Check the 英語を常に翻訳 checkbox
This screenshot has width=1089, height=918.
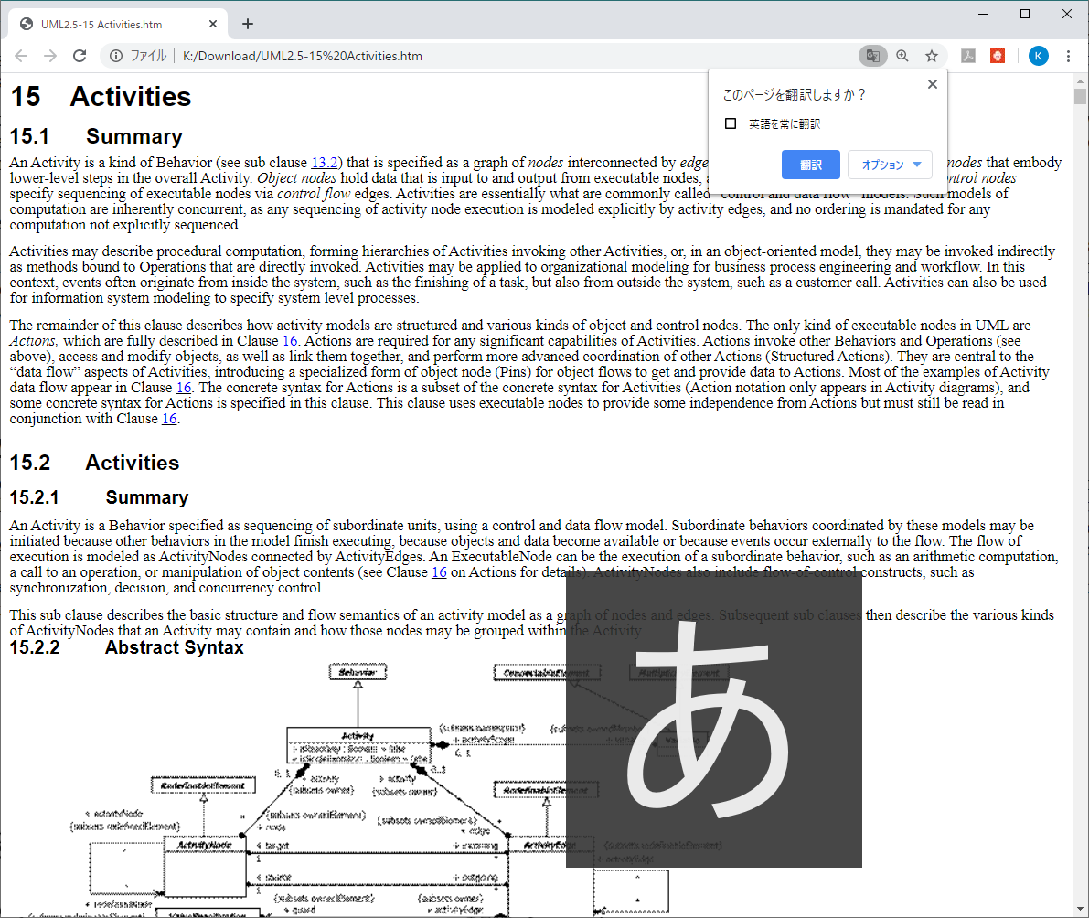pos(731,123)
